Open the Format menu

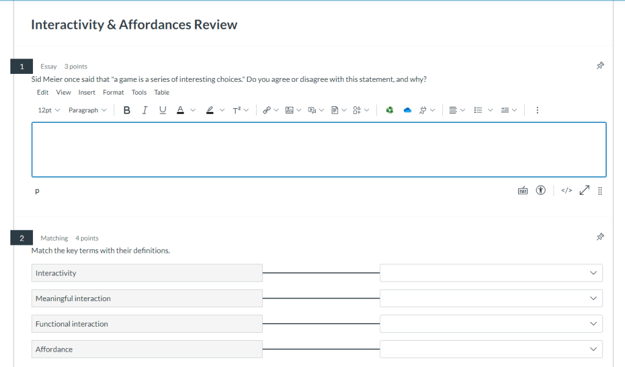113,92
